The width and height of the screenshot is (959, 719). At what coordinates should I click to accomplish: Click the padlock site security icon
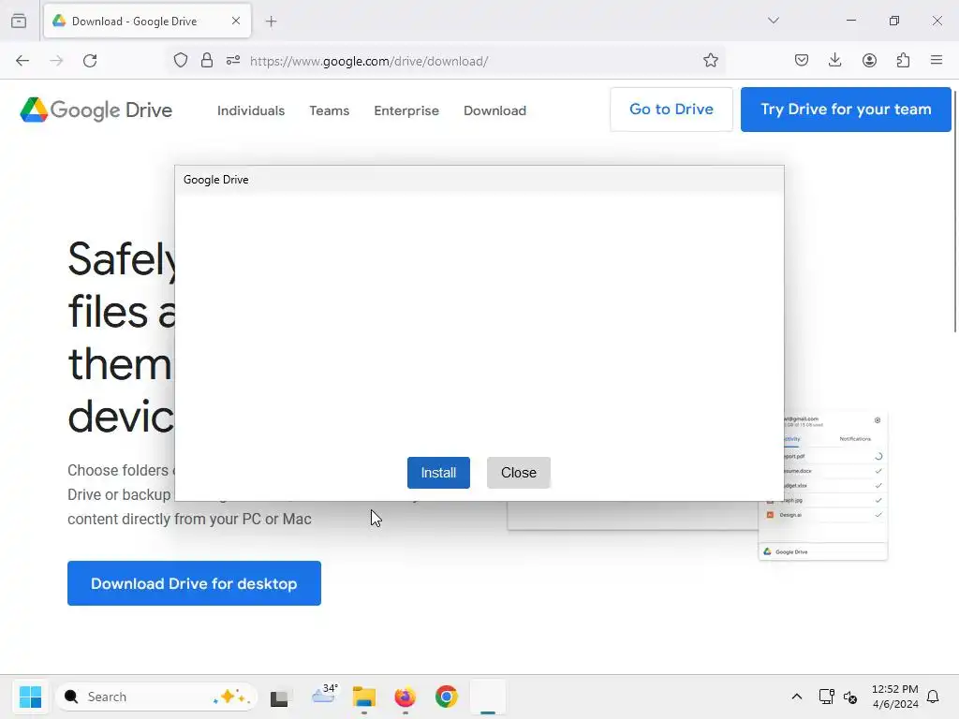[x=207, y=61]
